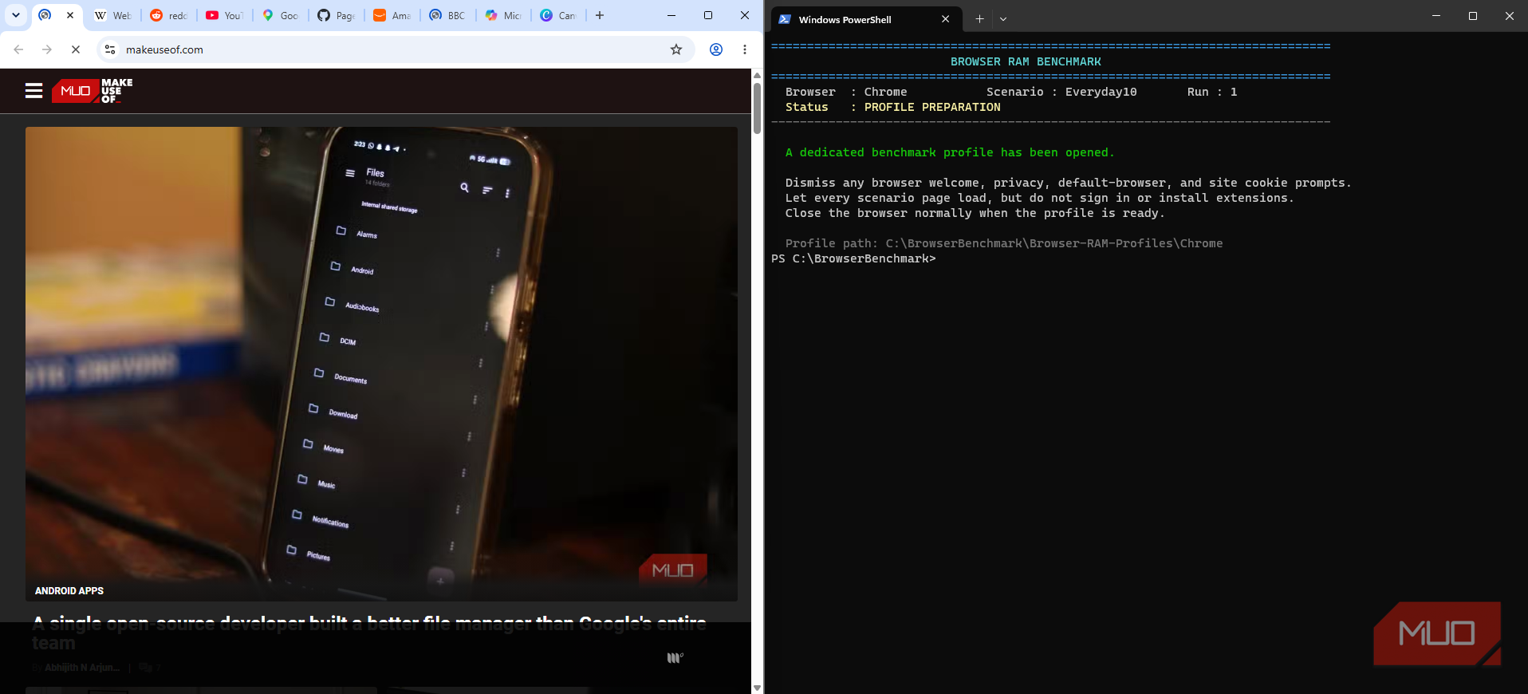1528x694 pixels.
Task: Open terminal profiles dropdown
Action: coord(1003,19)
